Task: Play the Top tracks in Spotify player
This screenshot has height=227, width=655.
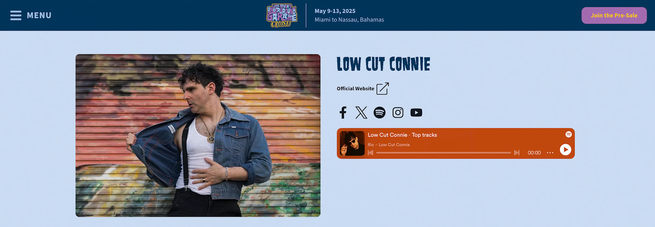Action: point(565,149)
